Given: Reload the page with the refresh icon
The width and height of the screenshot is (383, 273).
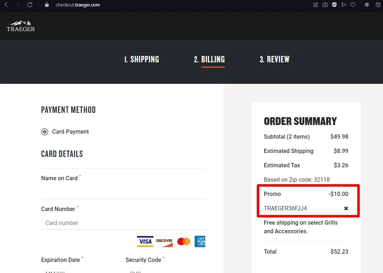Looking at the screenshot, I should pyautogui.click(x=30, y=5).
